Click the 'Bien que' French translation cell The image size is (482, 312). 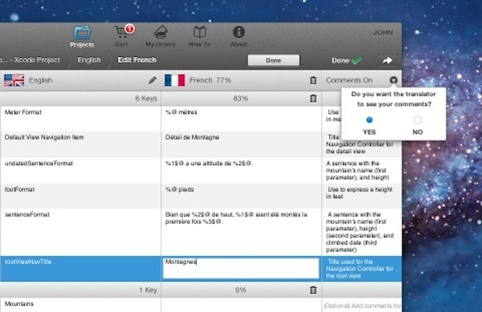click(241, 233)
